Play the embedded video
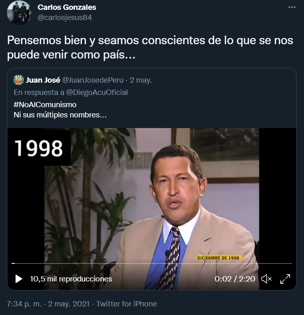This screenshot has height=315, width=304. (x=19, y=279)
